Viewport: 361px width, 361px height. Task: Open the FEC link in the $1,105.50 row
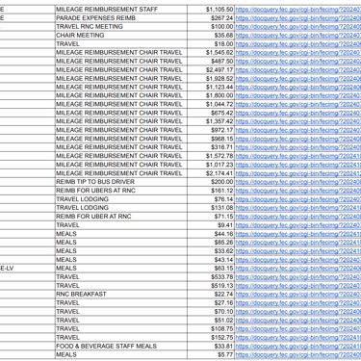click(x=298, y=10)
